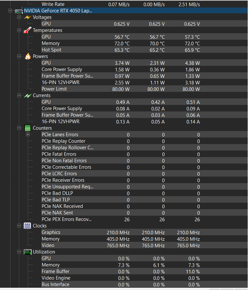Collapse the Temperatures group
The image size is (248, 290).
[19, 30]
